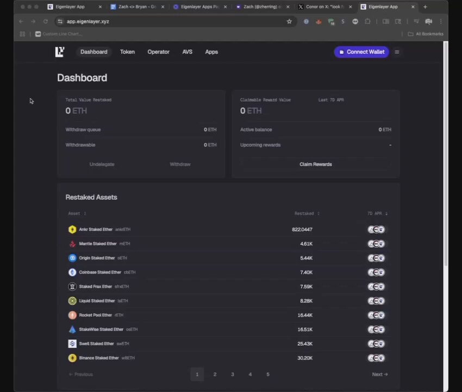Open the Dashboard nav item
This screenshot has height=392, width=462.
coord(94,52)
